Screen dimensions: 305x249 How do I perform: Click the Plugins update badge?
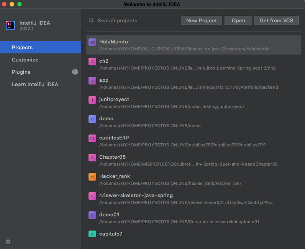[x=75, y=72]
